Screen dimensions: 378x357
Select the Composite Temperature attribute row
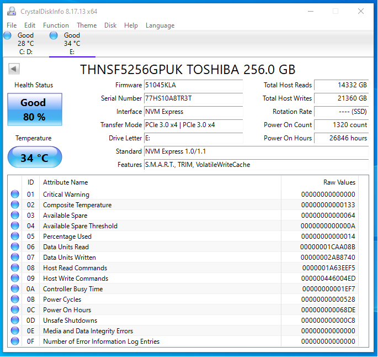pos(77,205)
